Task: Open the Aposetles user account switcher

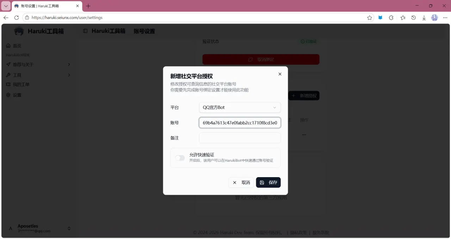Action: (x=38, y=228)
